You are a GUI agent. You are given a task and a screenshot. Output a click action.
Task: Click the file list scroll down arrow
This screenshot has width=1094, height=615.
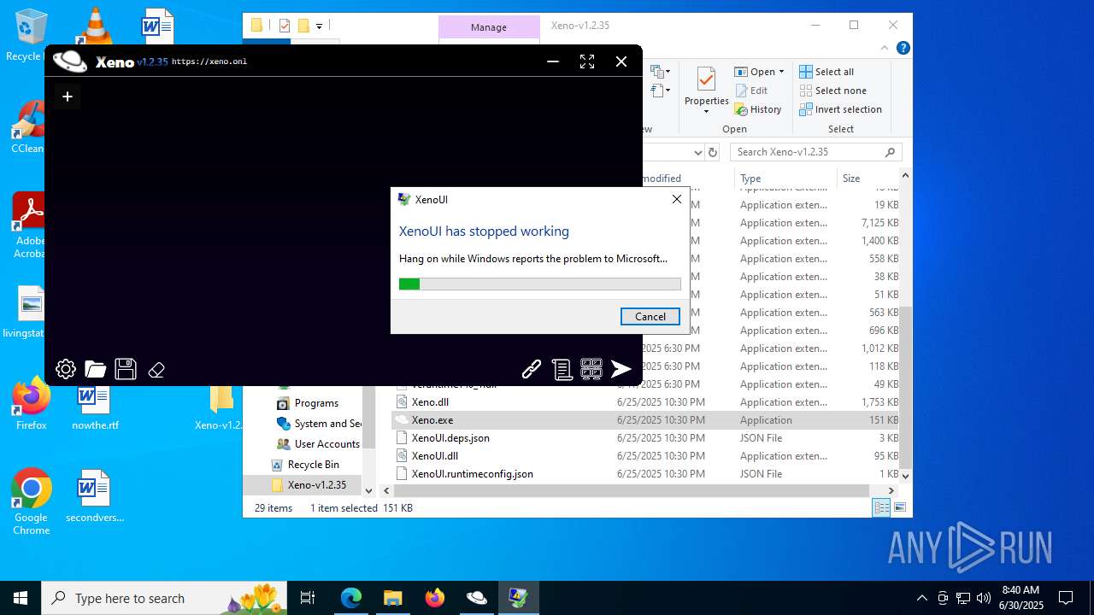[905, 475]
